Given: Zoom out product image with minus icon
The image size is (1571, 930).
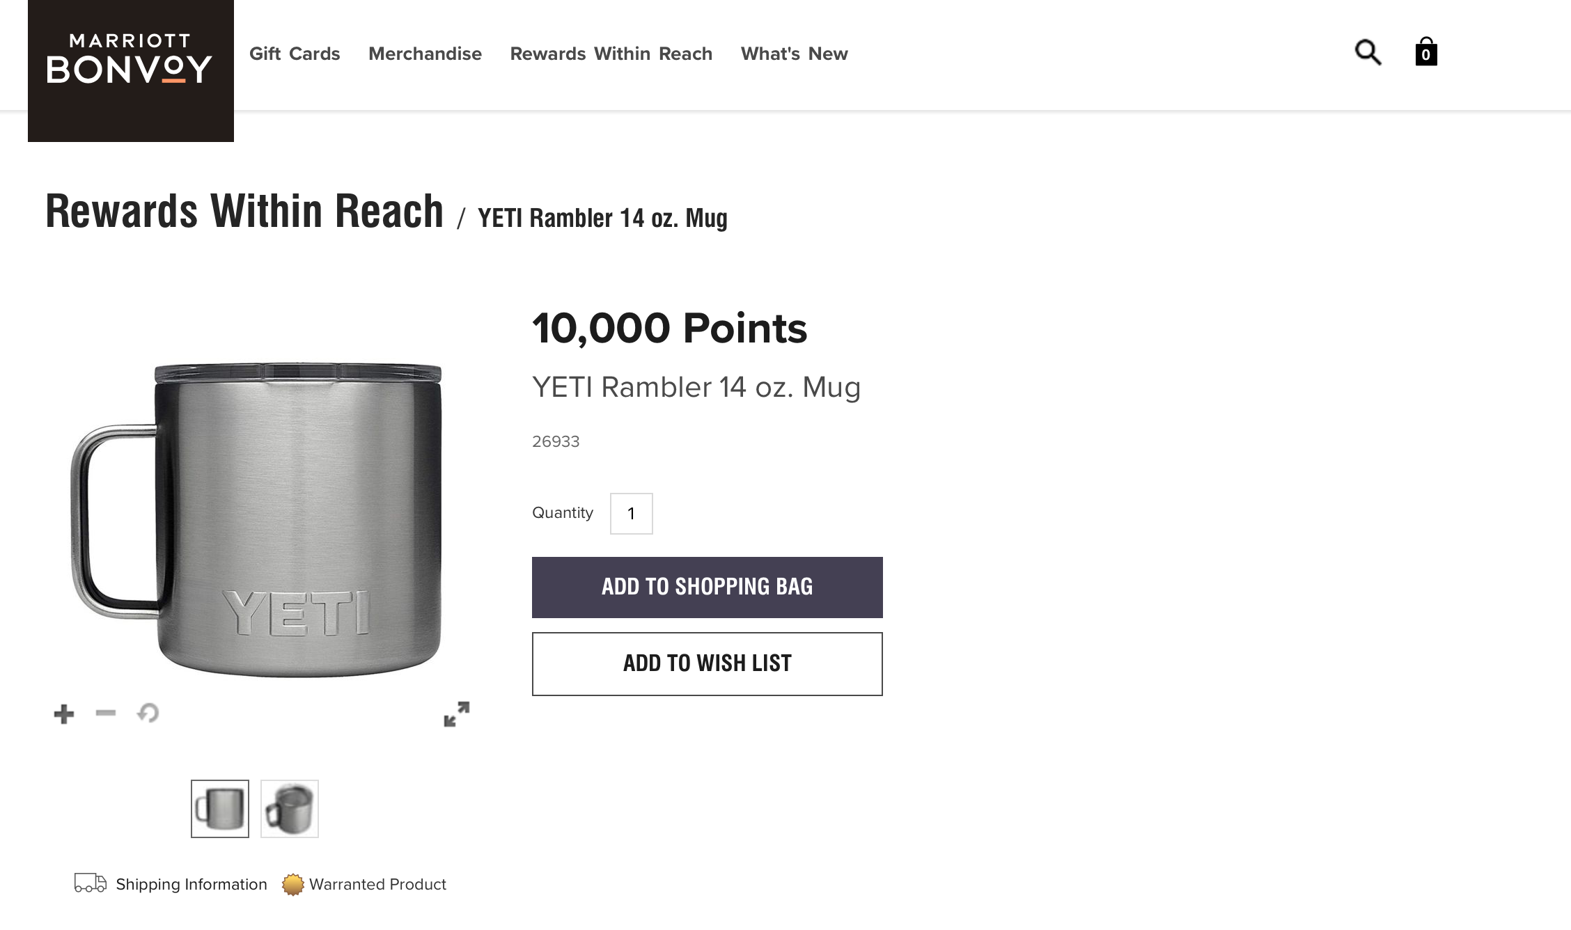Looking at the screenshot, I should pos(106,713).
